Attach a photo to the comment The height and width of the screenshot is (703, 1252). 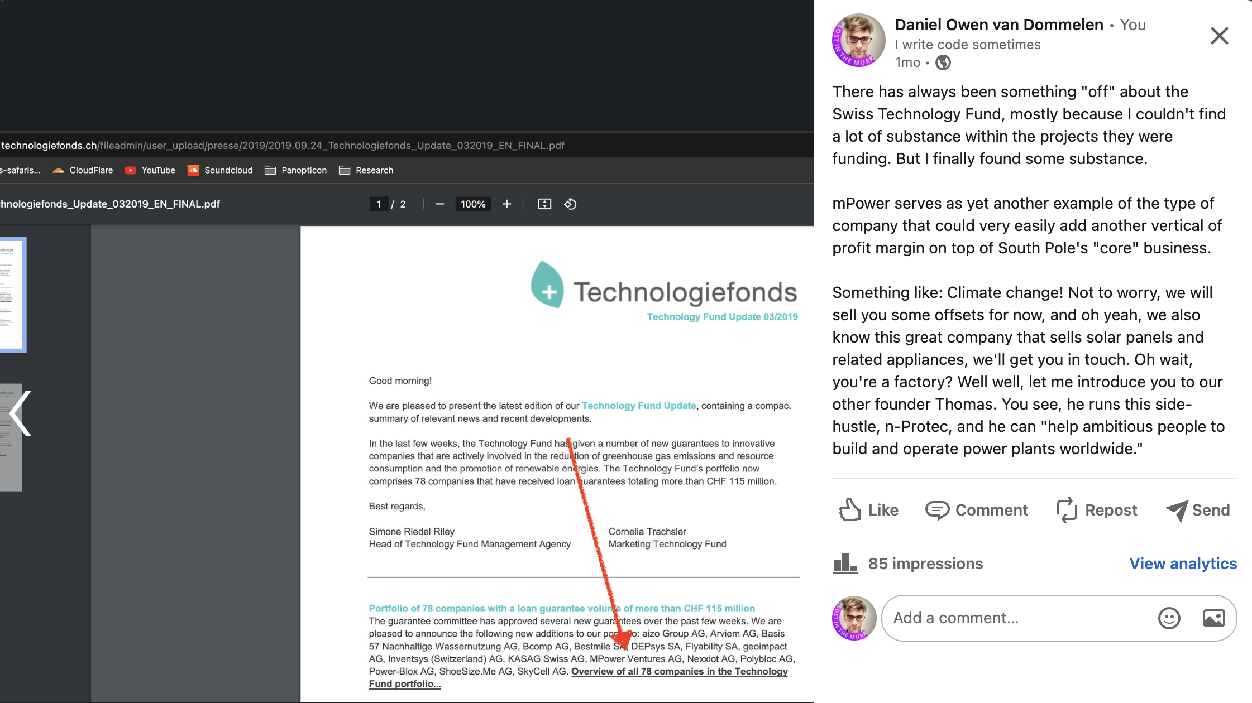1213,618
